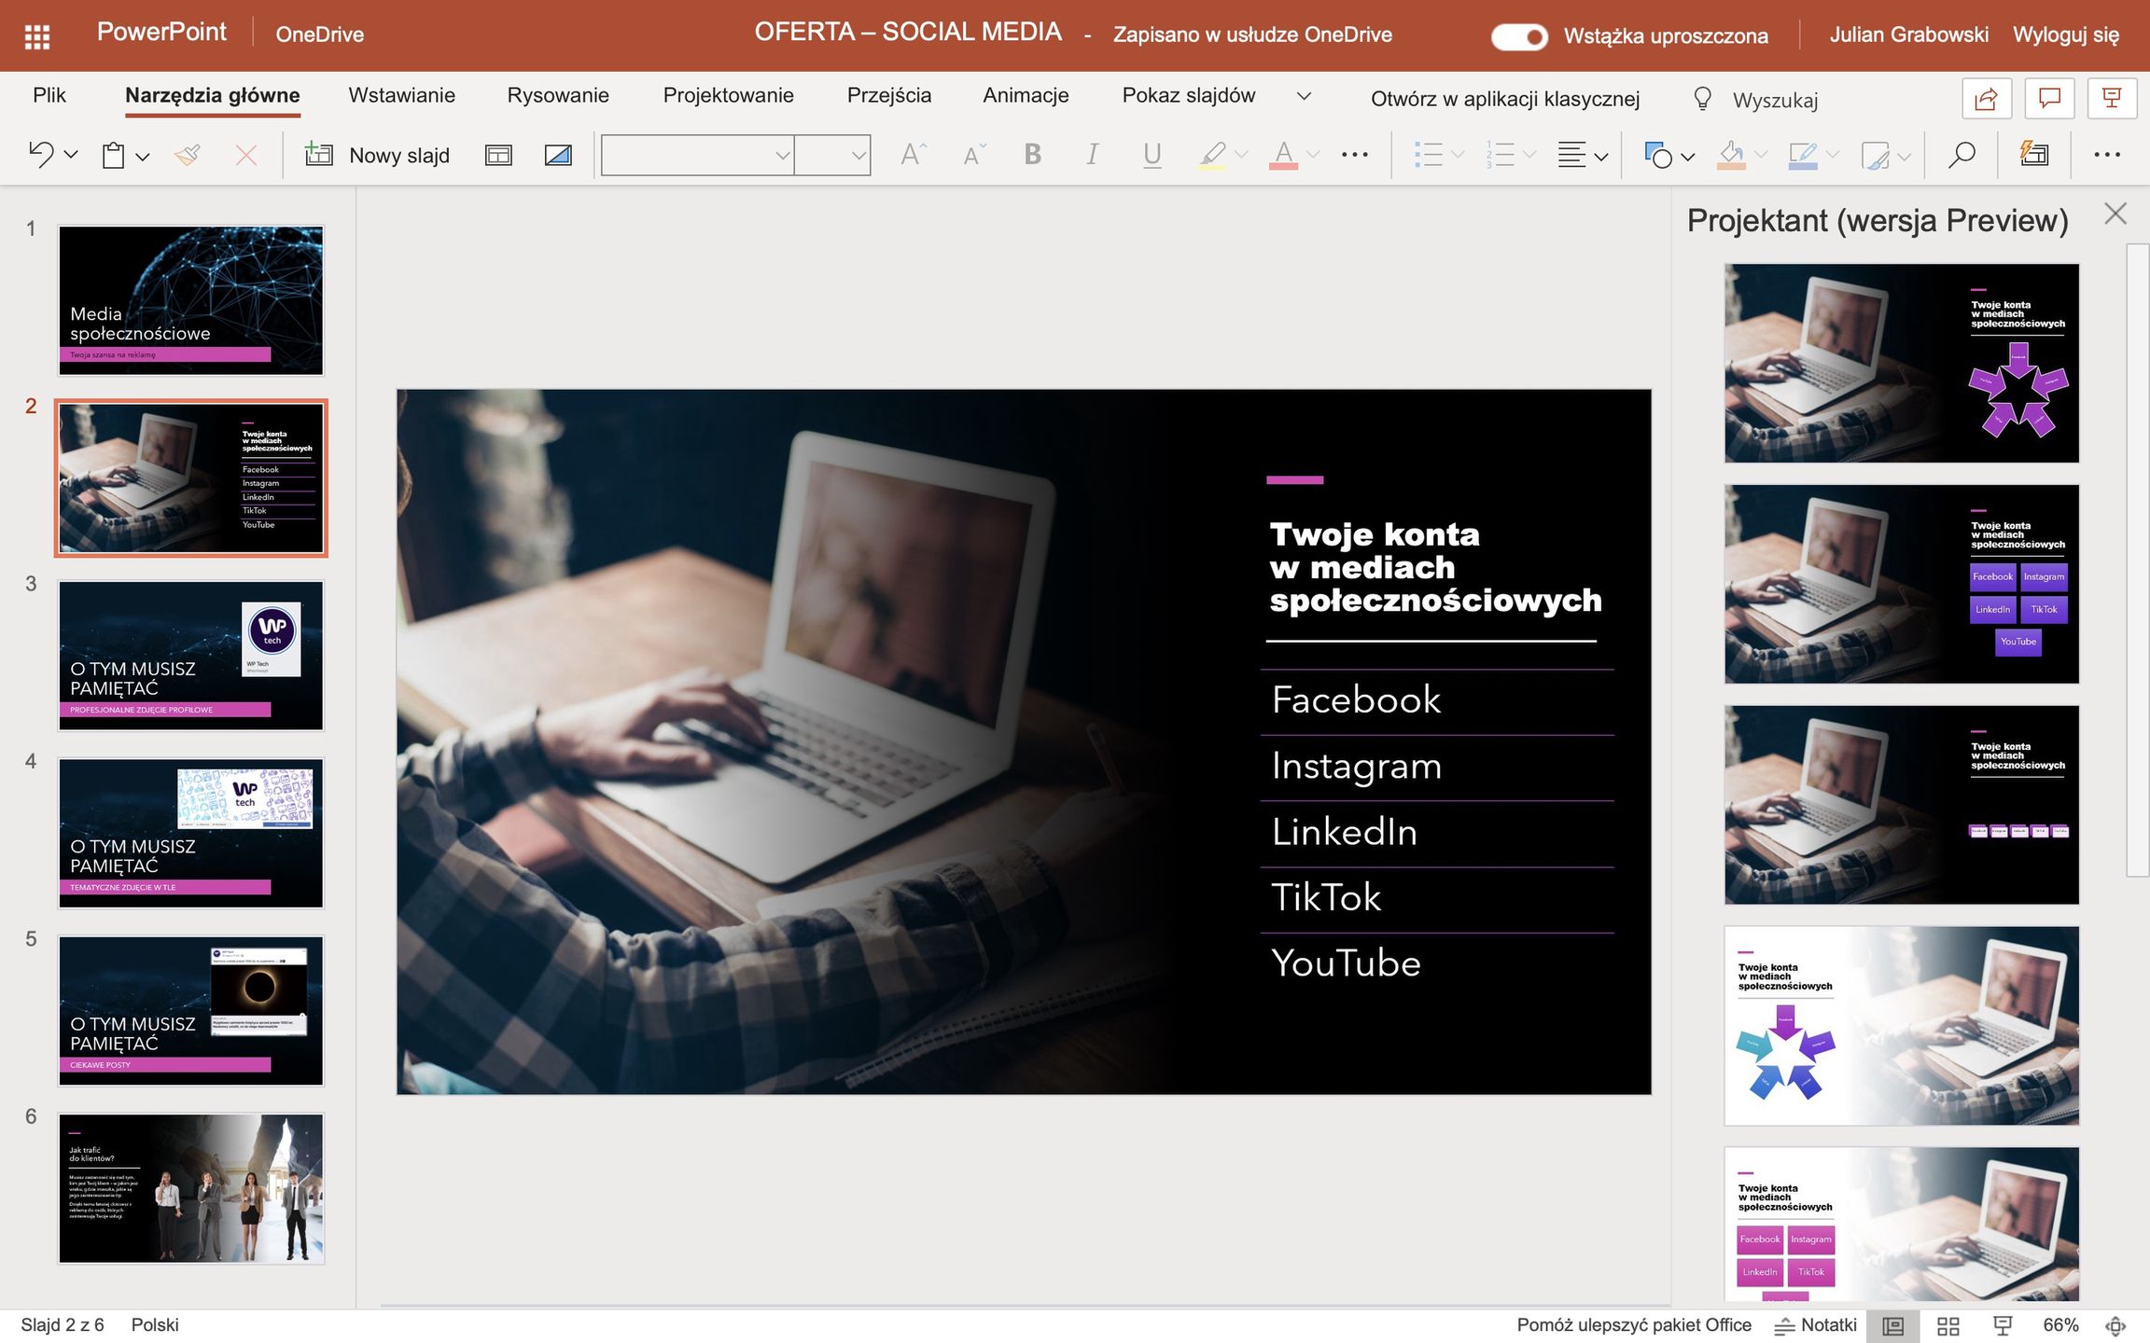2150x1343 pixels.
Task: Expand the Undo dropdown arrow
Action: pos(72,156)
